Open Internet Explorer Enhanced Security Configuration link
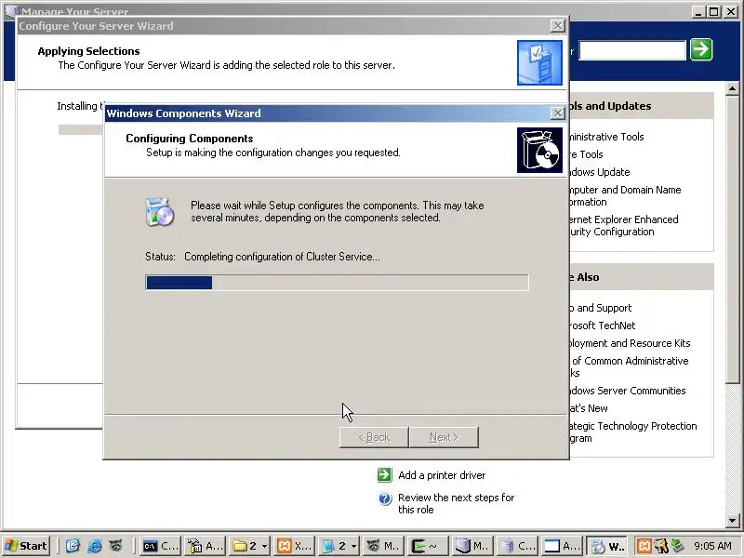The height and width of the screenshot is (558, 744). [x=624, y=225]
